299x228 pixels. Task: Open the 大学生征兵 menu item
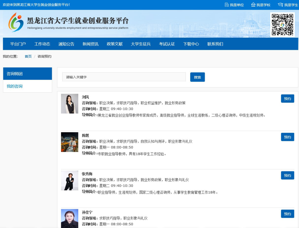140,44
